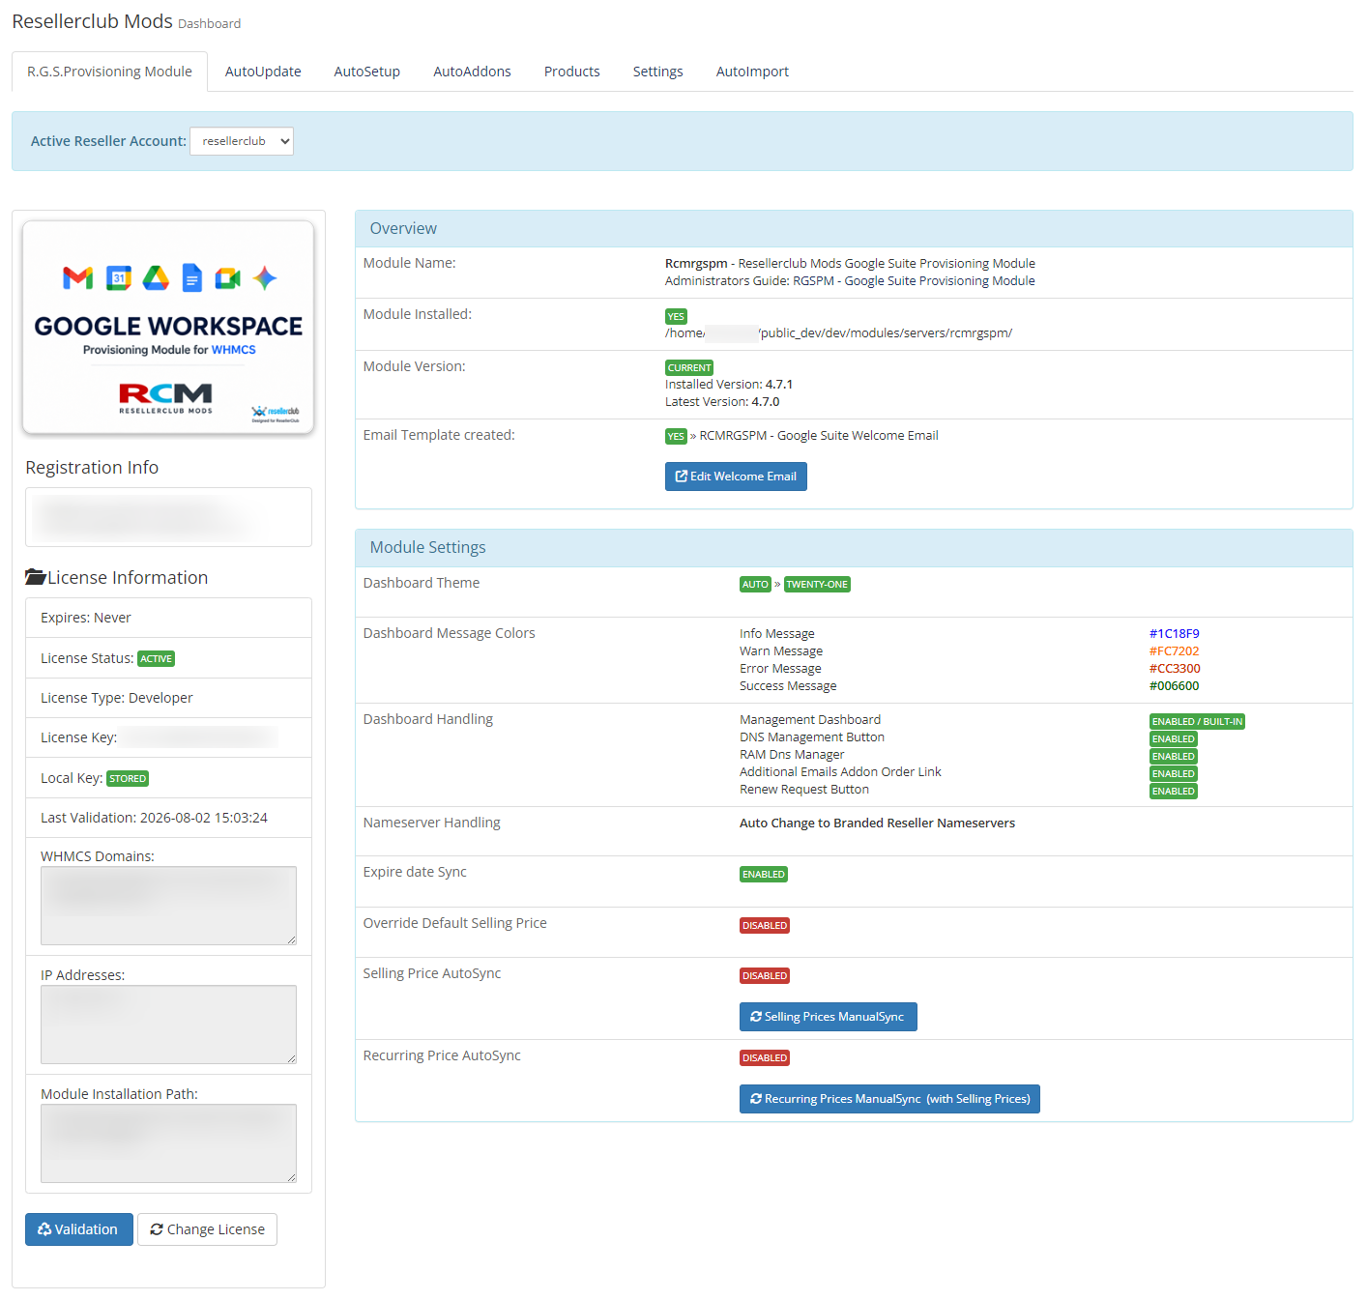The width and height of the screenshot is (1368, 1300).
Task: Switch to the AutoSetup tab
Action: point(366,72)
